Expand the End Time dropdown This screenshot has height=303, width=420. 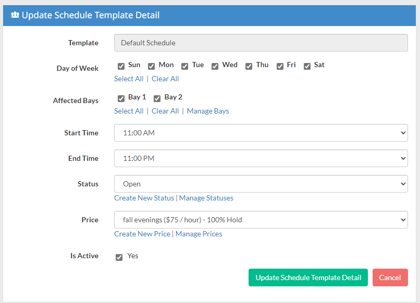[x=261, y=158]
